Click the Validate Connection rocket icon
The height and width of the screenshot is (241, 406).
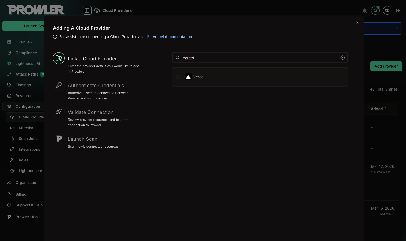click(x=59, y=112)
